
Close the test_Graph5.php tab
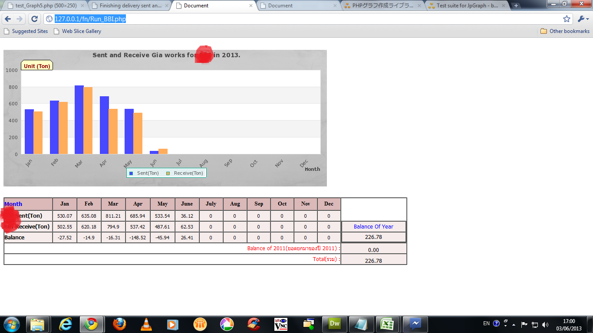[x=82, y=6]
